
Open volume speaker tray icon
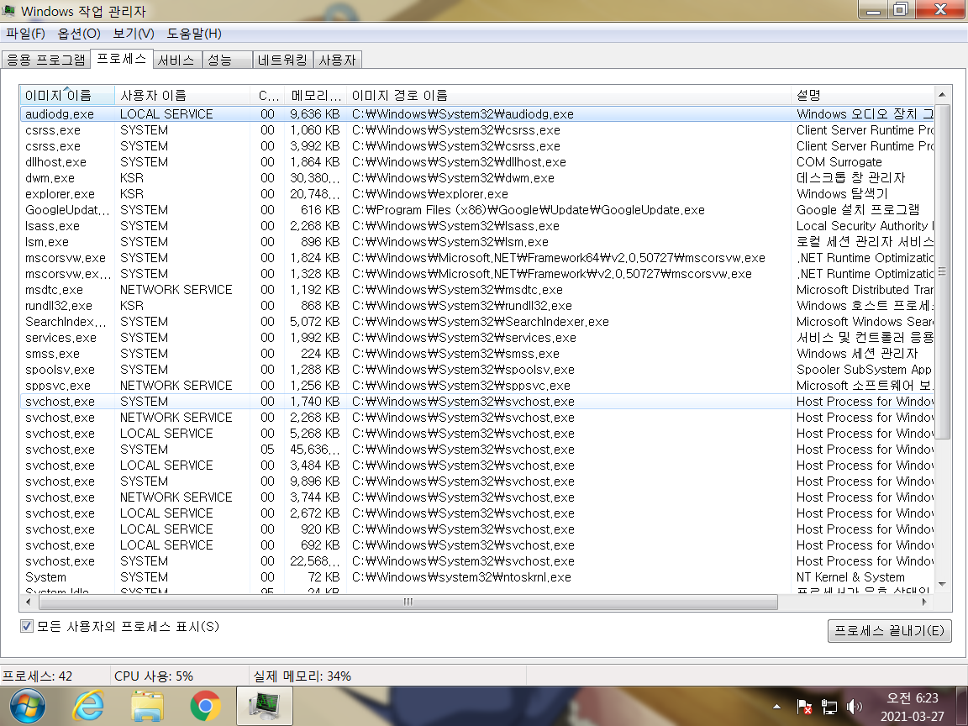[x=854, y=707]
